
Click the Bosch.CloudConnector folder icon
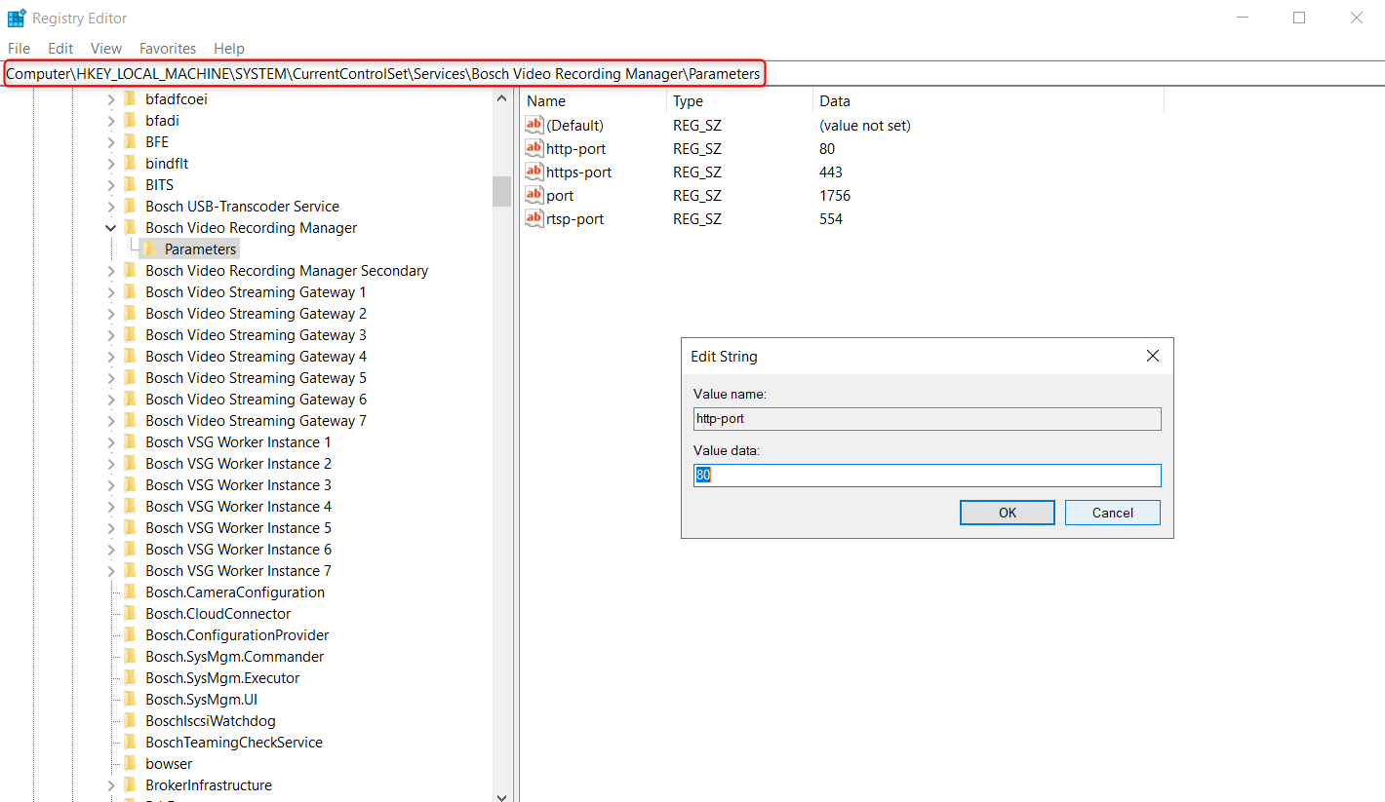click(131, 613)
